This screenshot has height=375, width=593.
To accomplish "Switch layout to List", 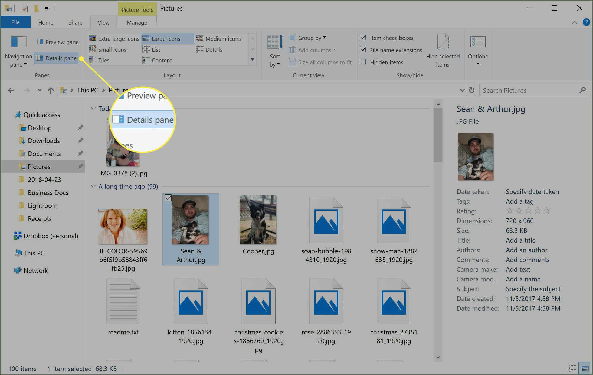I will [151, 49].
